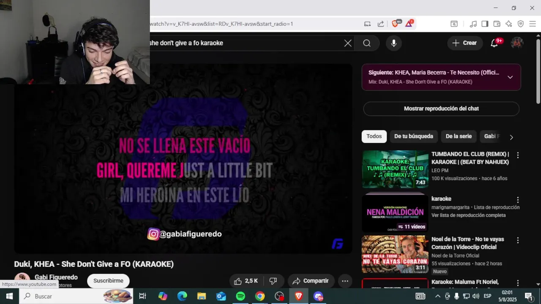Open File Explorer from taskbar
Image resolution: width=541 pixels, height=304 pixels.
pyautogui.click(x=202, y=296)
